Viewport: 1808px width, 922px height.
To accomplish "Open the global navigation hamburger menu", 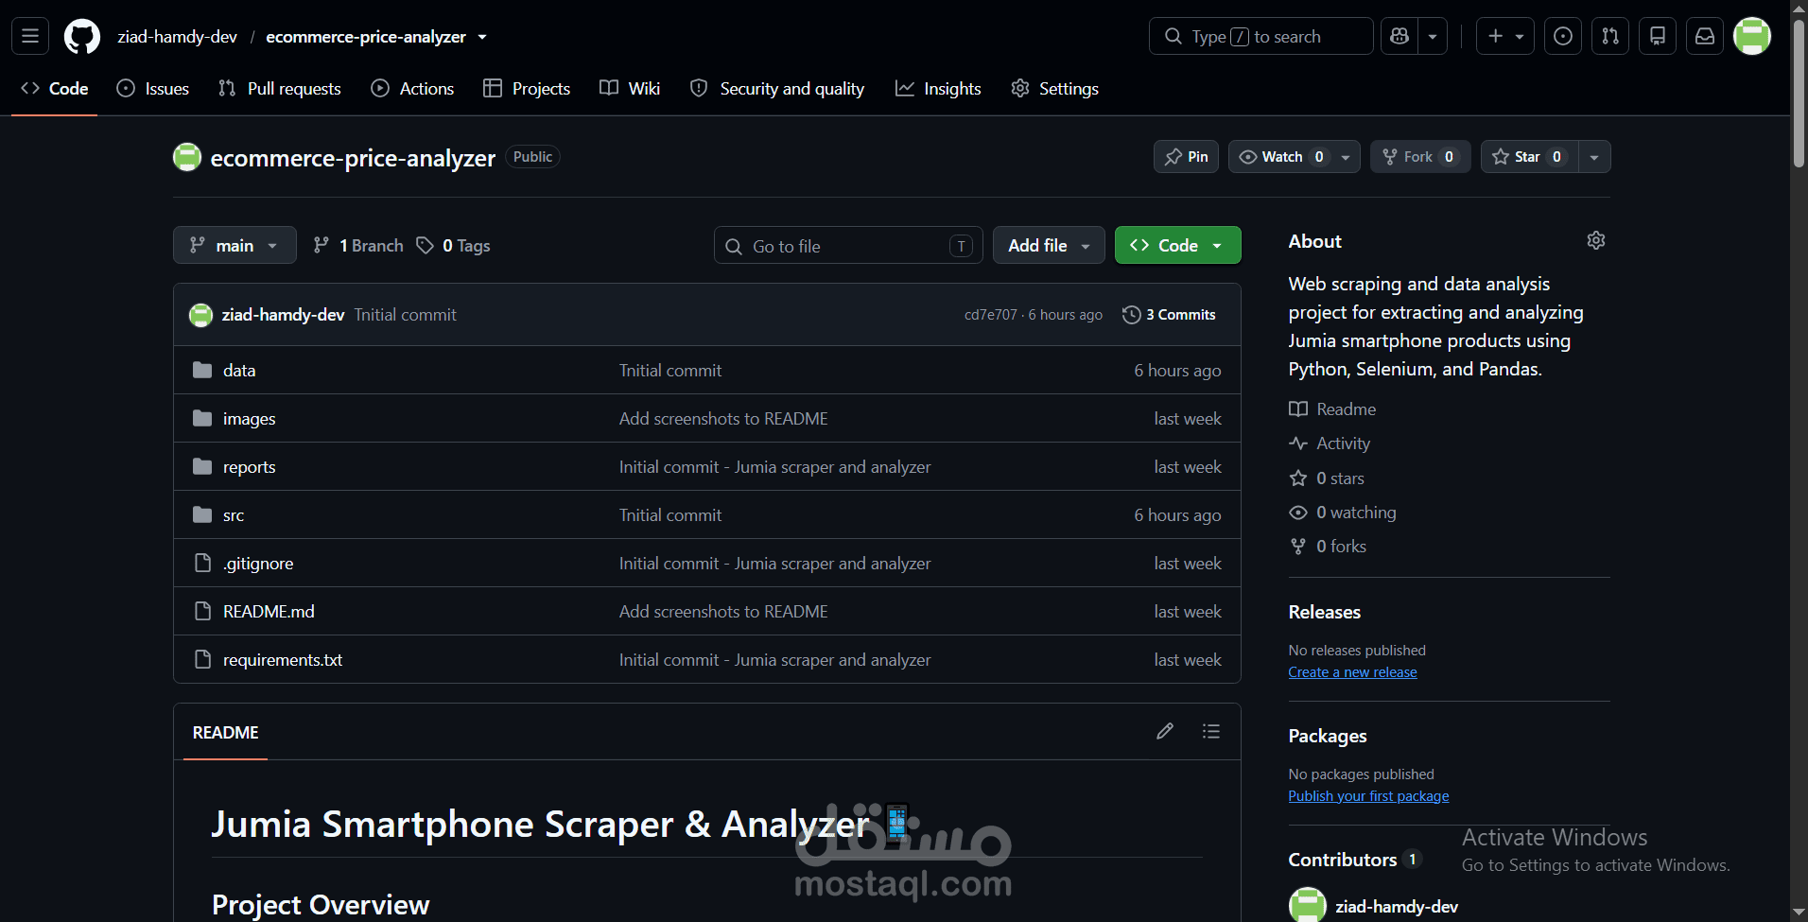I will click(x=30, y=36).
